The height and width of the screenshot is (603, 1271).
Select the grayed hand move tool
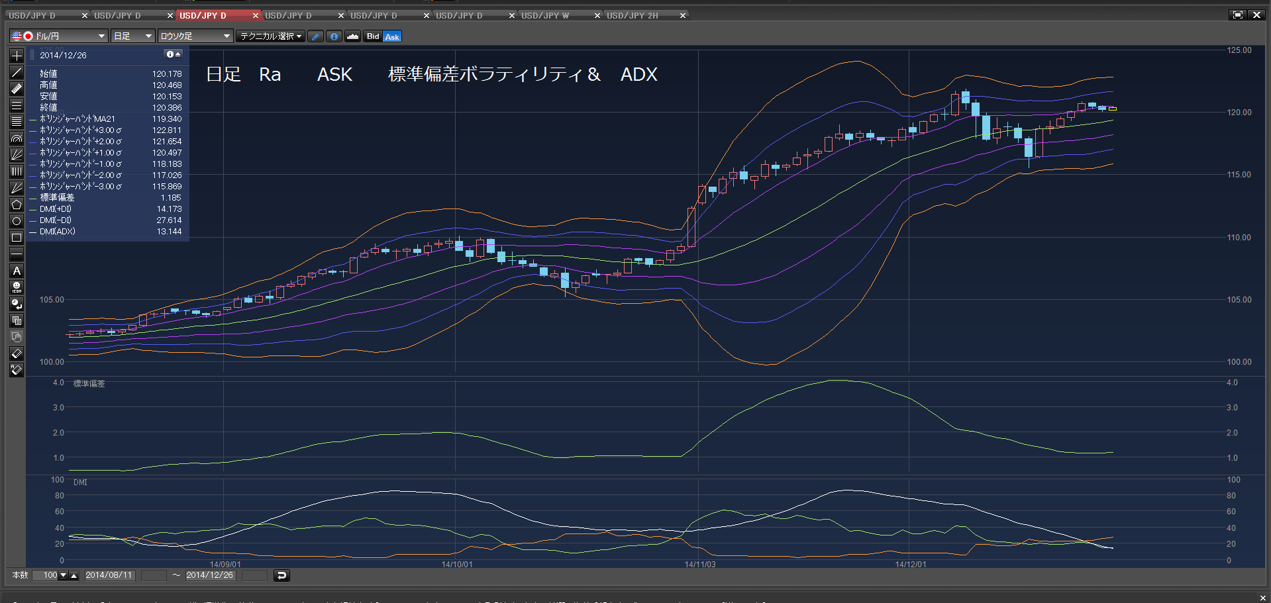(17, 338)
